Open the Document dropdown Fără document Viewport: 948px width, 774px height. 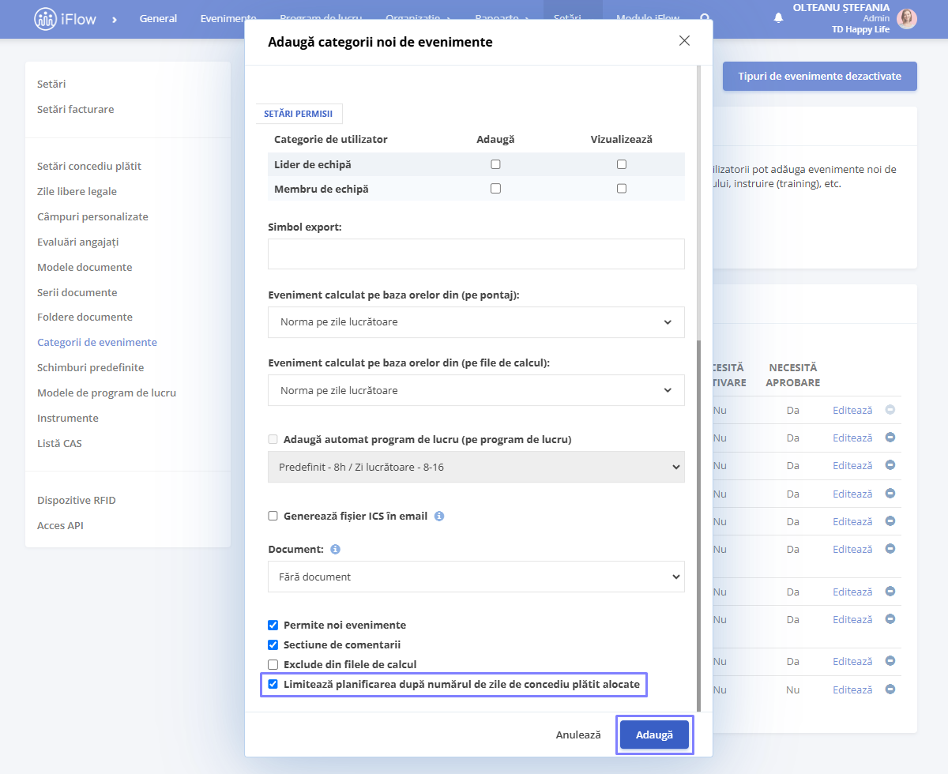click(x=476, y=577)
